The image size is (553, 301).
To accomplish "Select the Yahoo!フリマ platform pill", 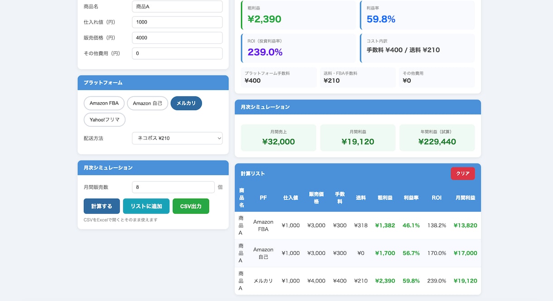I will (x=104, y=119).
